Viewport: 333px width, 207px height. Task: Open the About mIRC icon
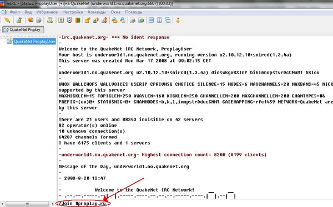tap(178, 20)
